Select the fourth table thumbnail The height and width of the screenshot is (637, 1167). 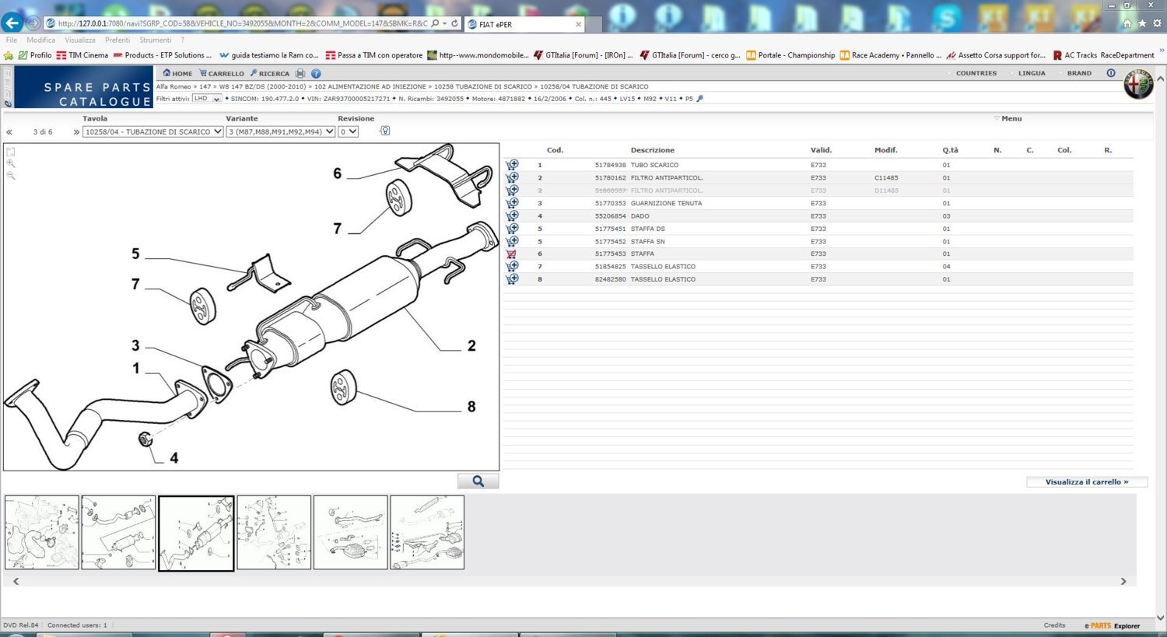coord(274,533)
